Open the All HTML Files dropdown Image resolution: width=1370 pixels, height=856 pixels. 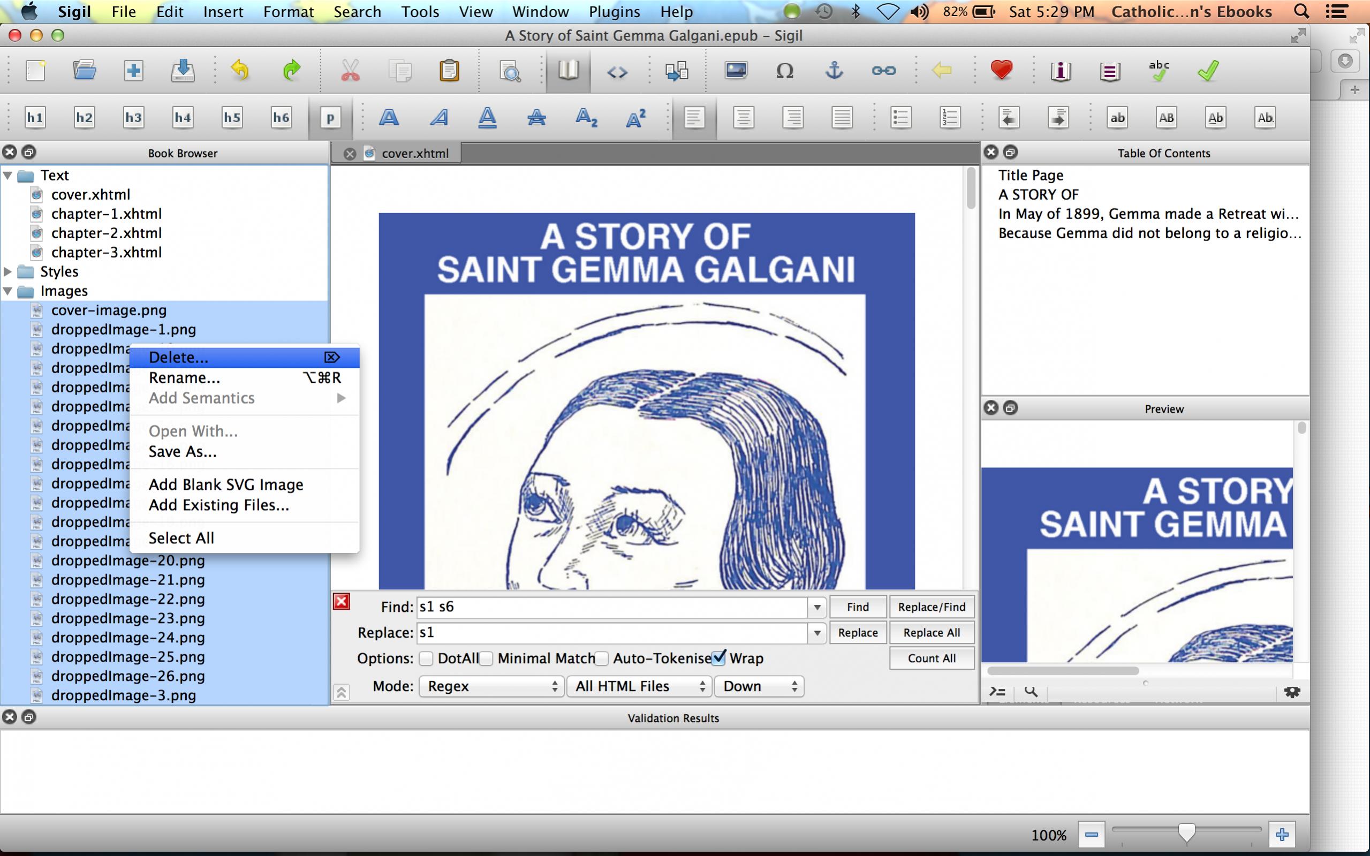639,686
